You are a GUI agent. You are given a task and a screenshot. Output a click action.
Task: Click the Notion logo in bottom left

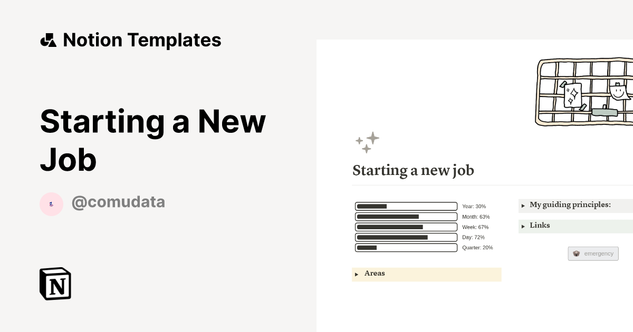click(54, 284)
